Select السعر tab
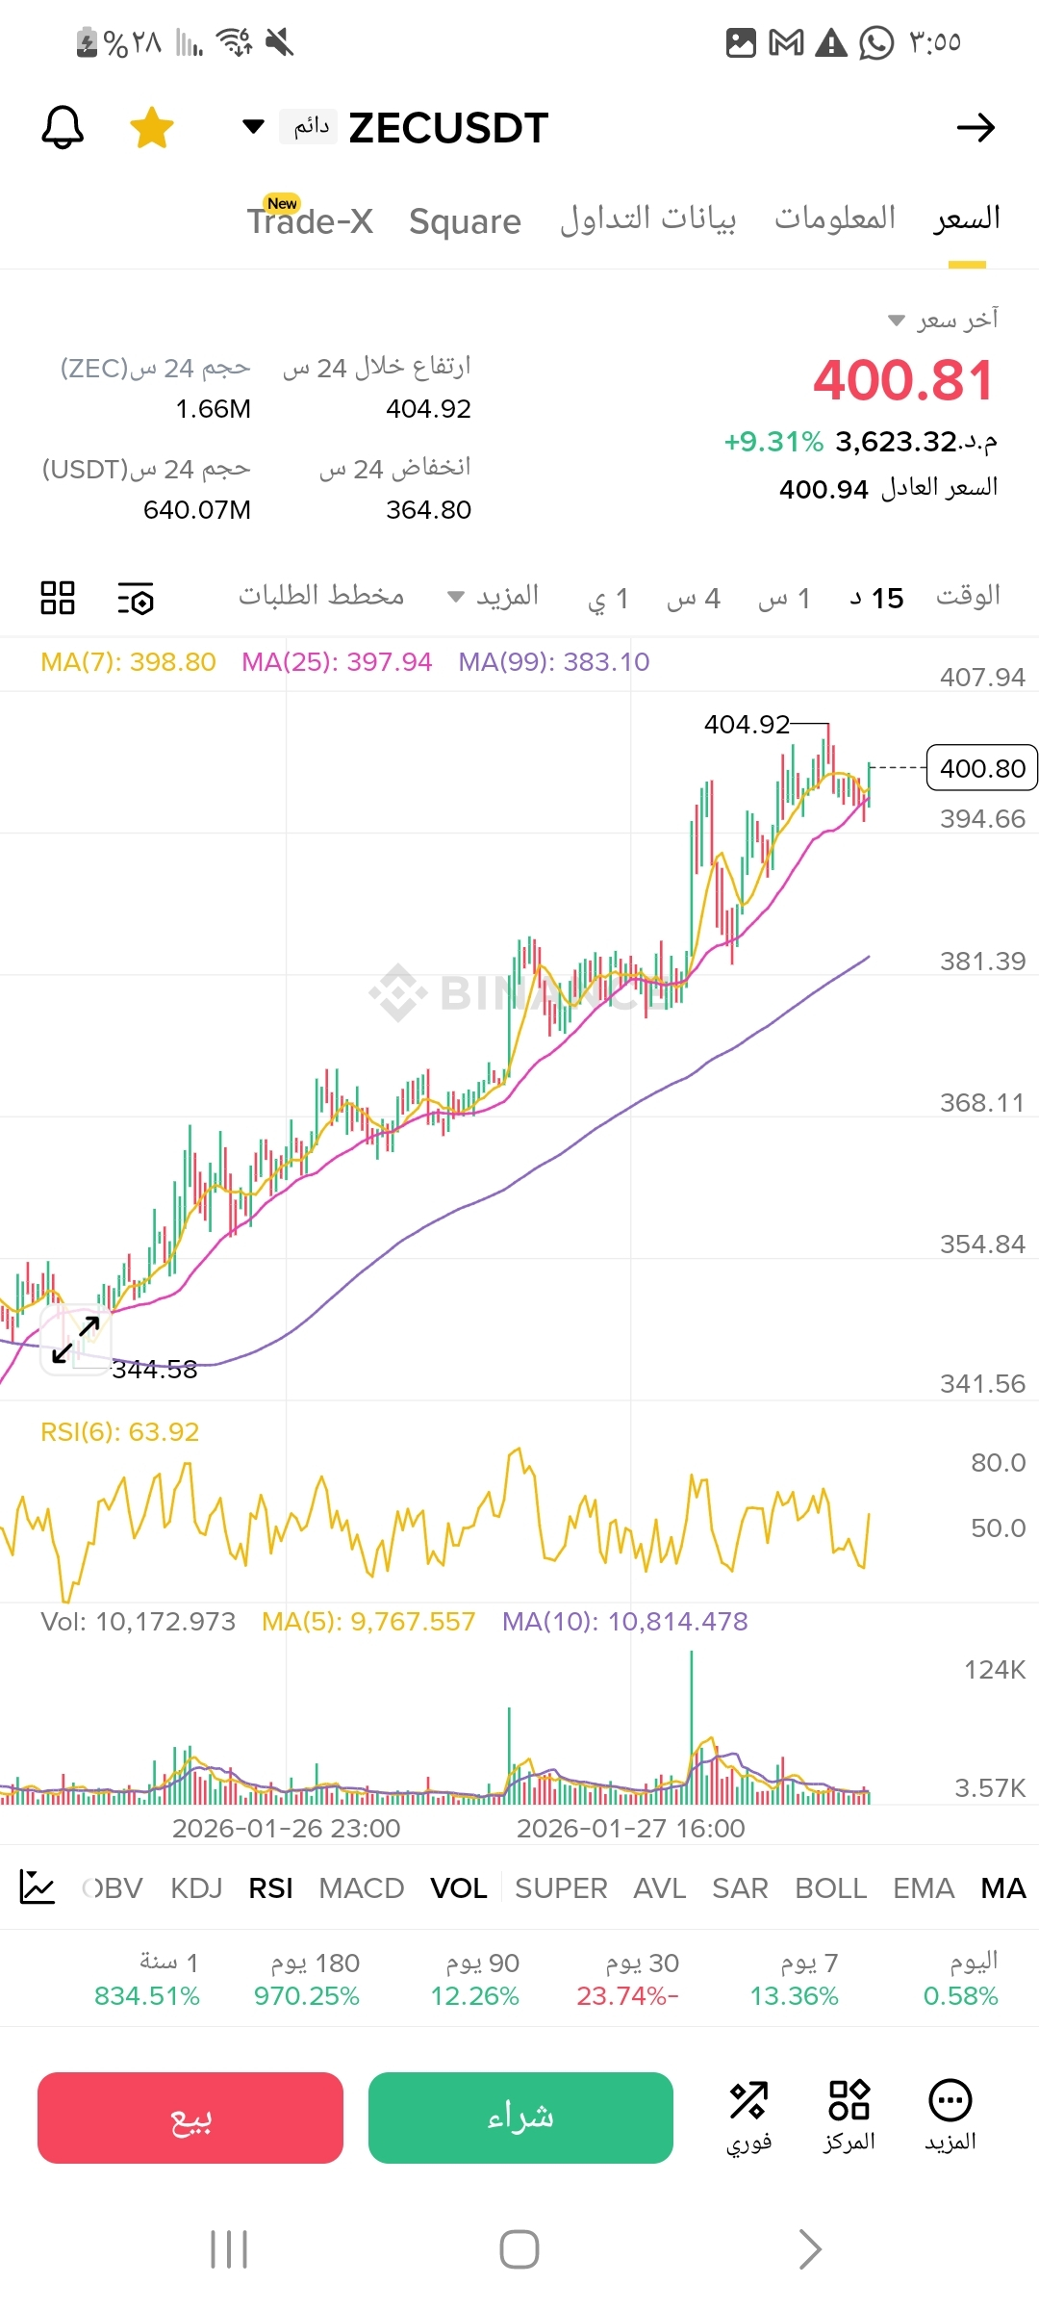1039x2310 pixels. pos(967,218)
